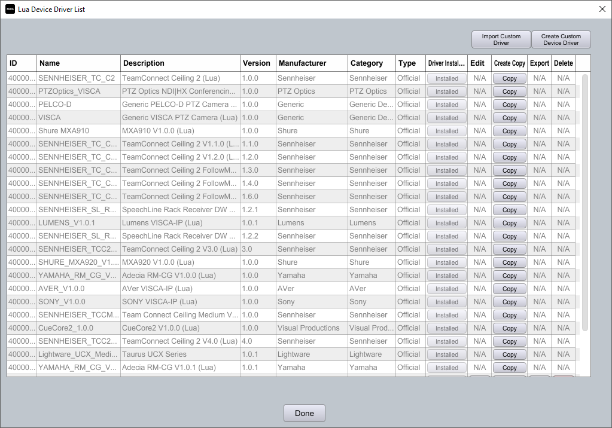
Task: Copy the Adecia RM-CG V1.0.1 driver
Action: 509,368
